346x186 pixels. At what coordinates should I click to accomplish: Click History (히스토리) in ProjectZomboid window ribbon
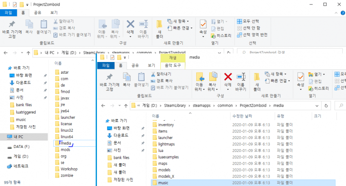pos(221,36)
